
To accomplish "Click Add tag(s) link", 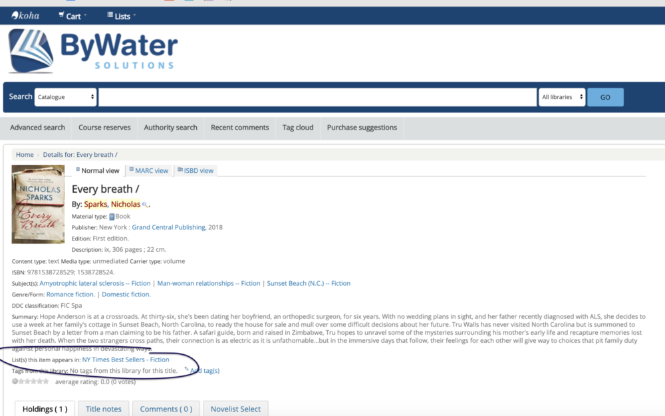I will pyautogui.click(x=204, y=371).
